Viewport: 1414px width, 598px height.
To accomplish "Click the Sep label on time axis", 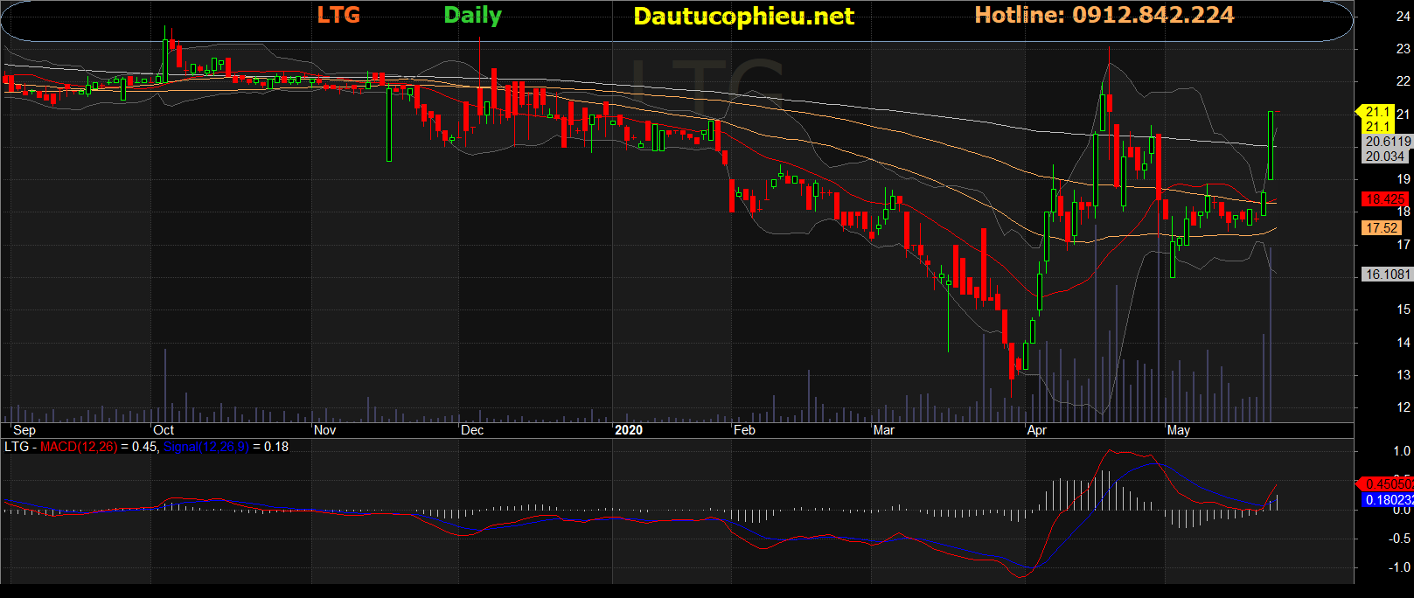I will (24, 430).
